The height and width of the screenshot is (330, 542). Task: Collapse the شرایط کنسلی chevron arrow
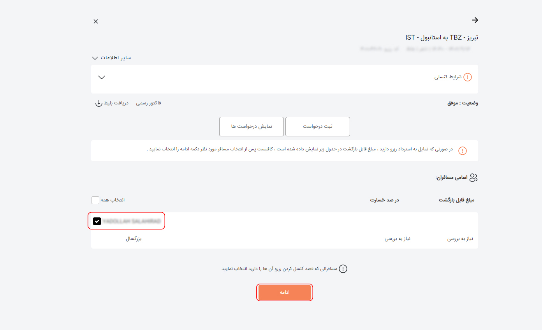(102, 77)
